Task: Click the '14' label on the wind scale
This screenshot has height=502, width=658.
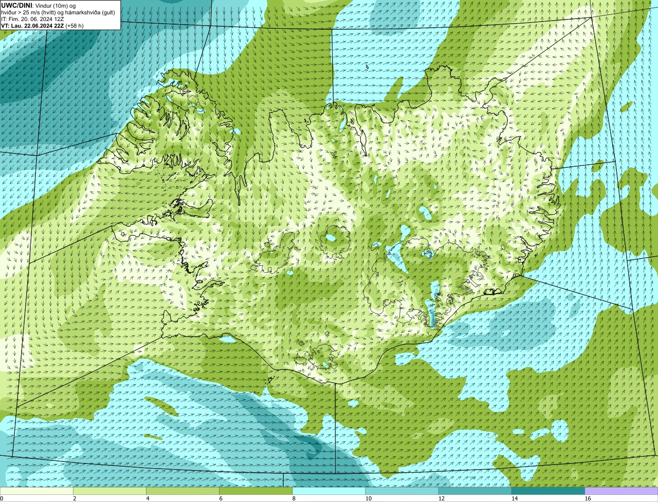Action: click(515, 498)
